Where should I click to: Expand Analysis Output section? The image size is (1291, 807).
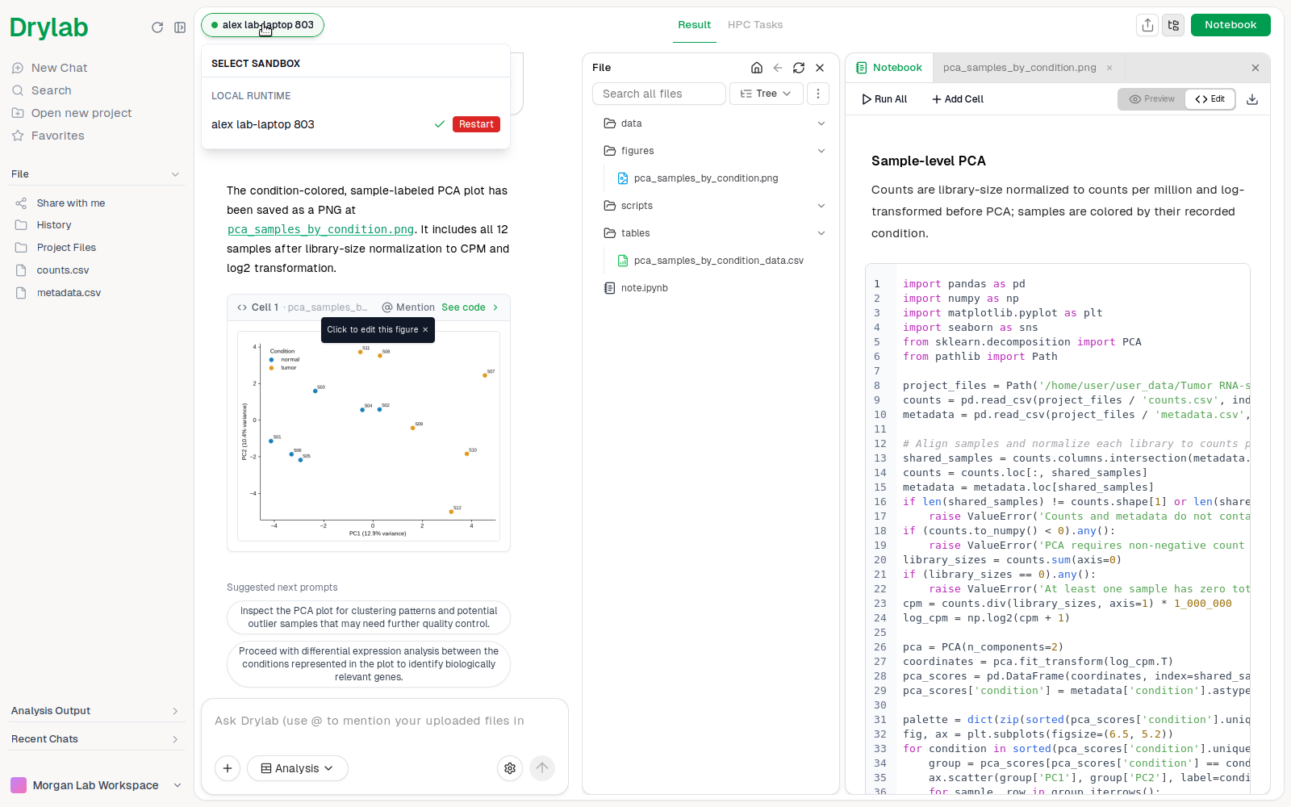[x=95, y=711]
